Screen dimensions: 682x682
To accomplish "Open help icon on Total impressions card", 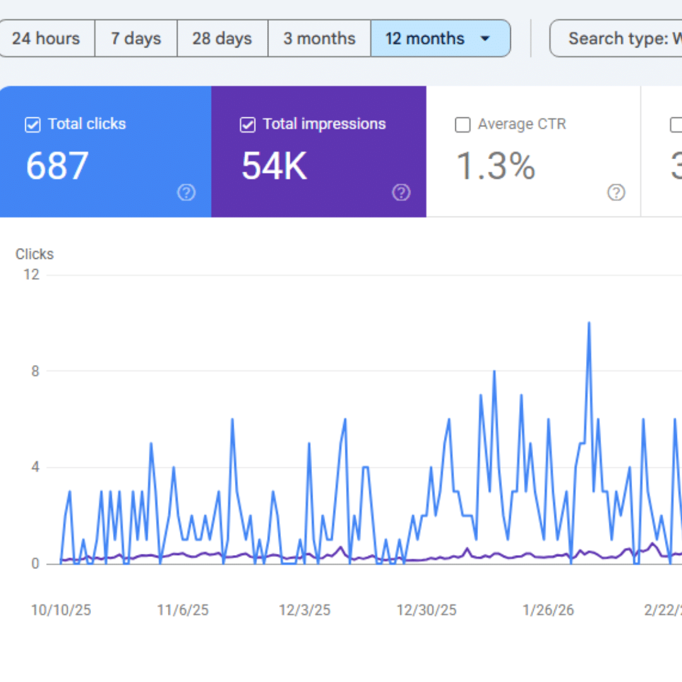I will pos(401,192).
